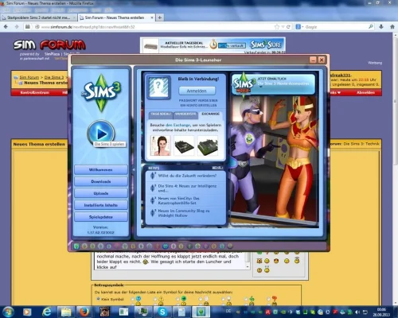Click the post text area's scroll down arrow
The height and width of the screenshot is (318, 398).
(x=248, y=267)
